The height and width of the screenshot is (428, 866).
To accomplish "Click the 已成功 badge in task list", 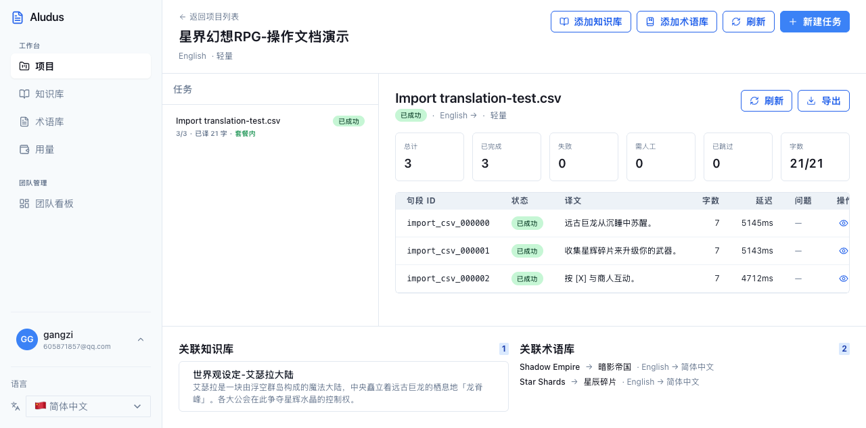I will [x=348, y=121].
